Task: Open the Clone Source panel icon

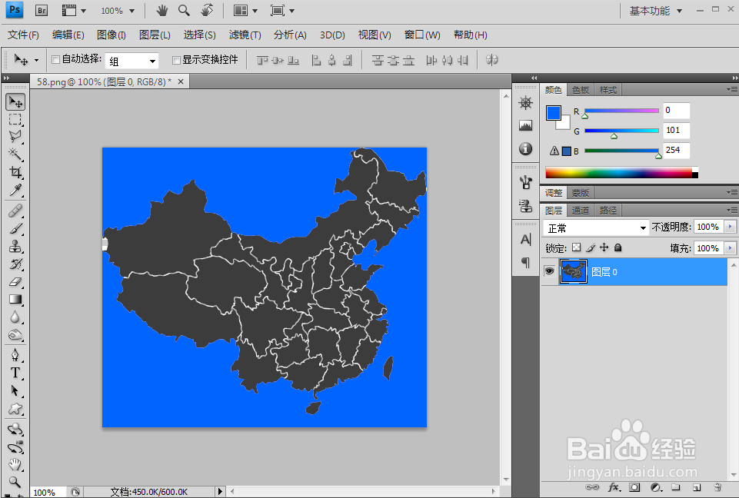Action: click(525, 207)
